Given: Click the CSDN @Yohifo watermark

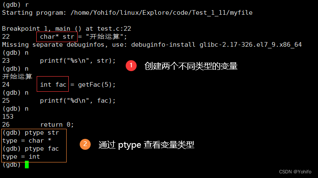Looking at the screenshot, I should click(295, 172).
